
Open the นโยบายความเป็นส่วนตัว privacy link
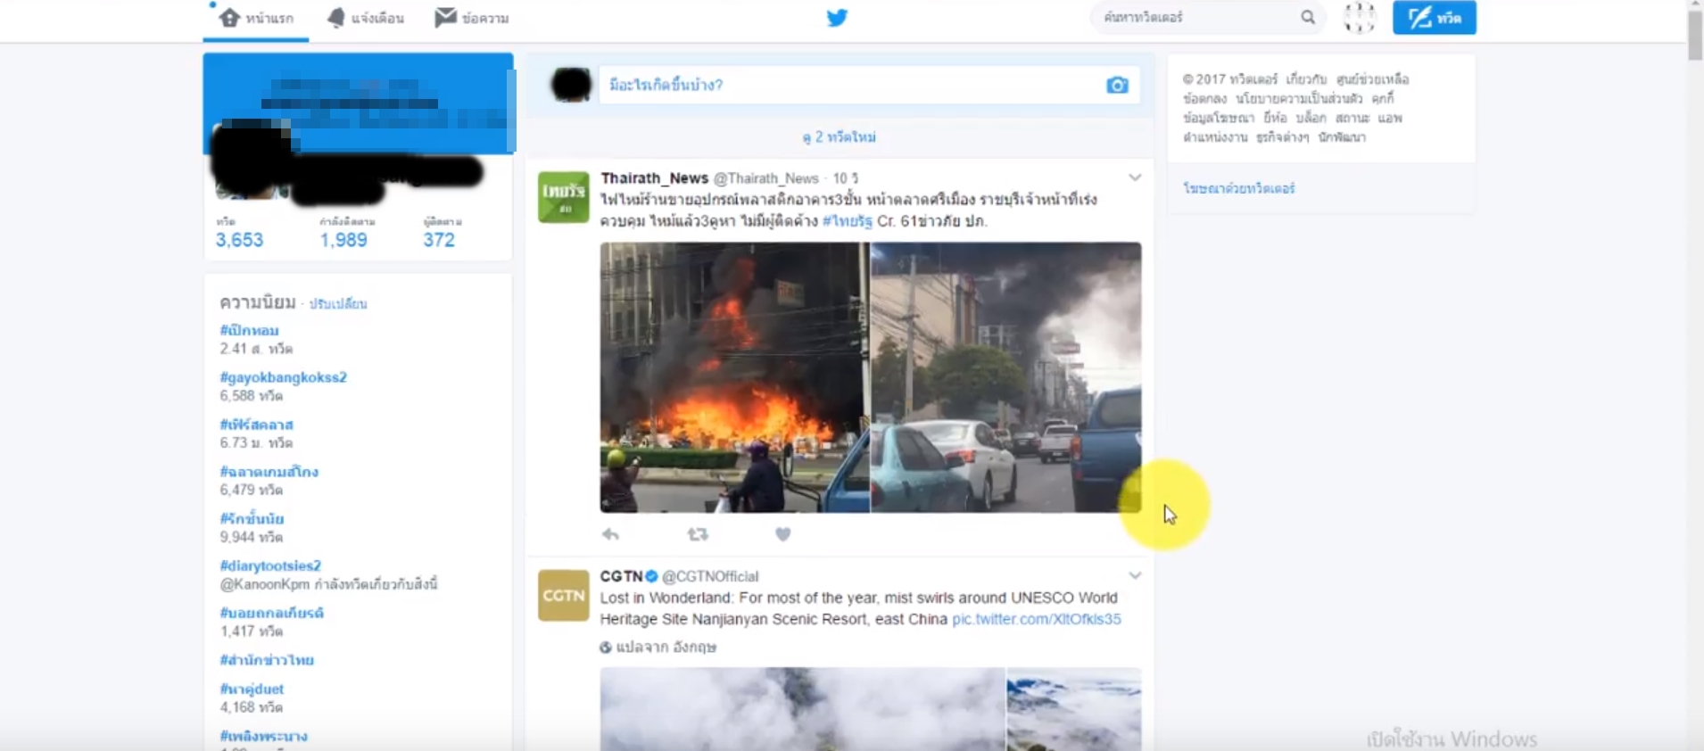tap(1298, 98)
